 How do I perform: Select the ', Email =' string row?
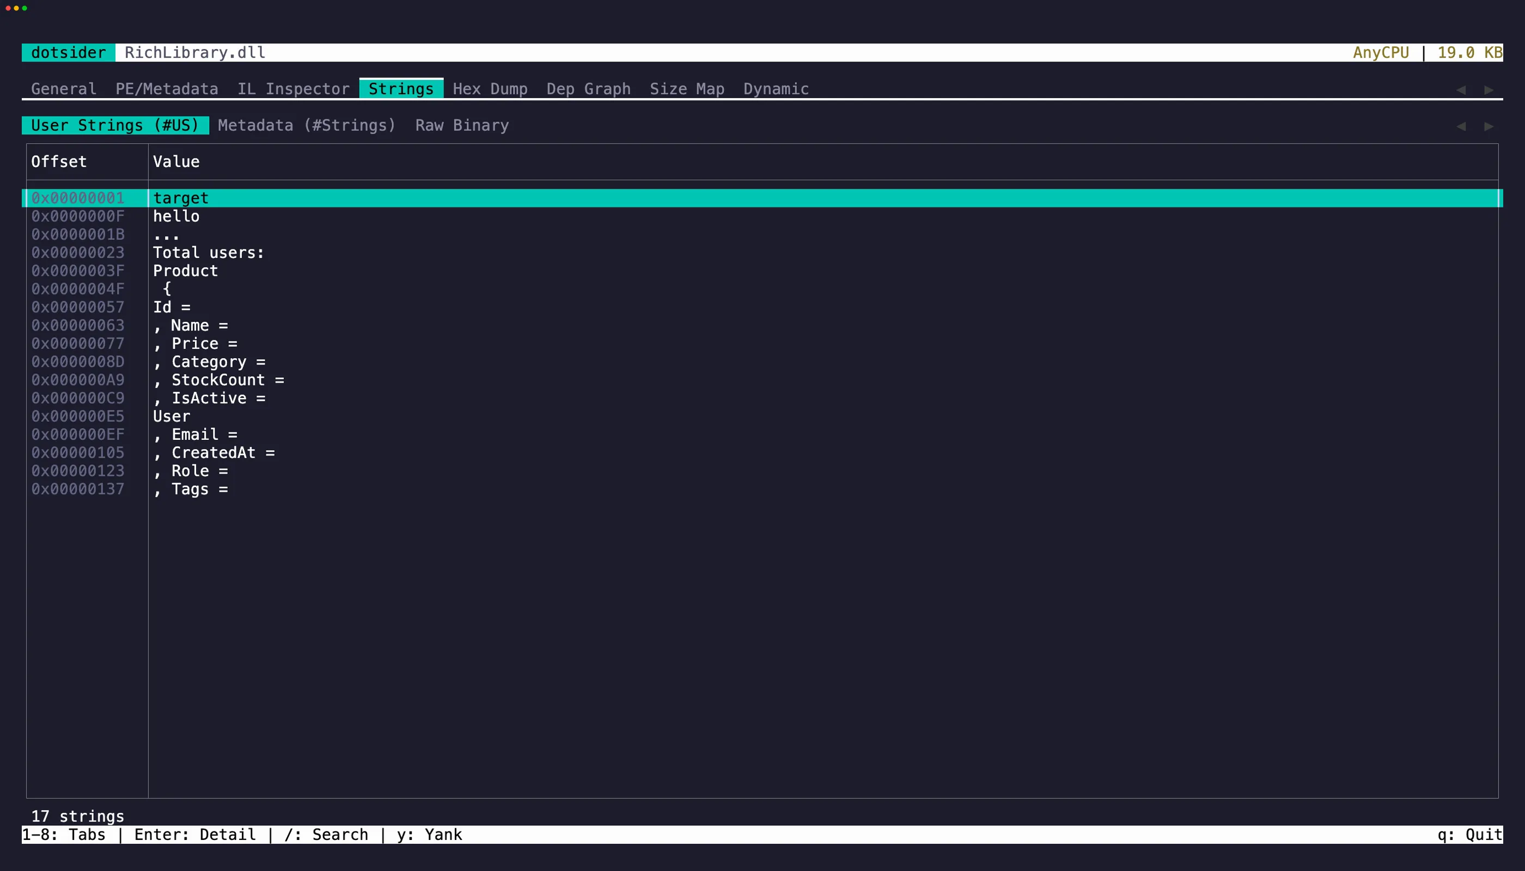[762, 434]
